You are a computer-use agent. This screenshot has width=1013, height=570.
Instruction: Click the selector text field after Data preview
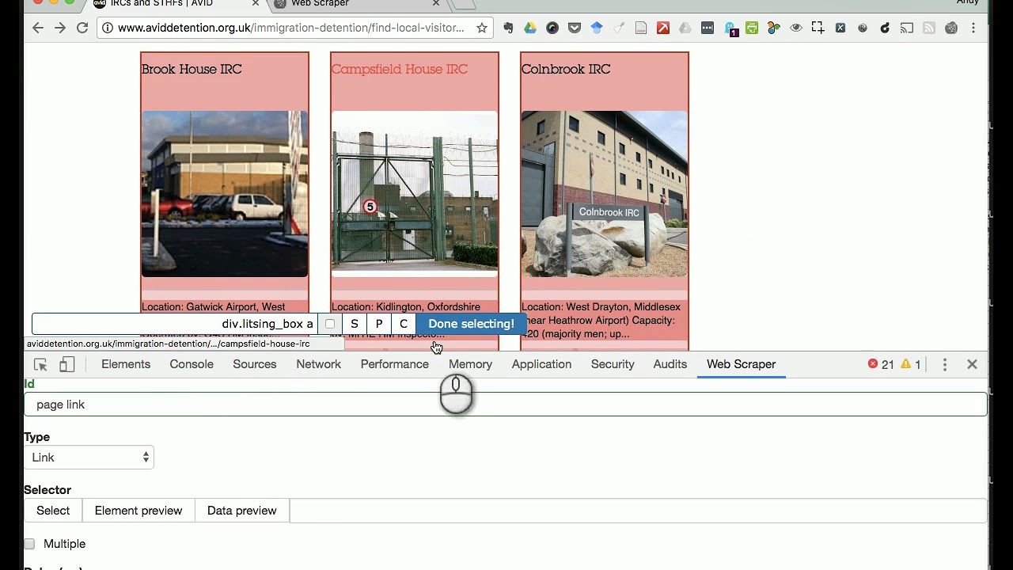639,511
